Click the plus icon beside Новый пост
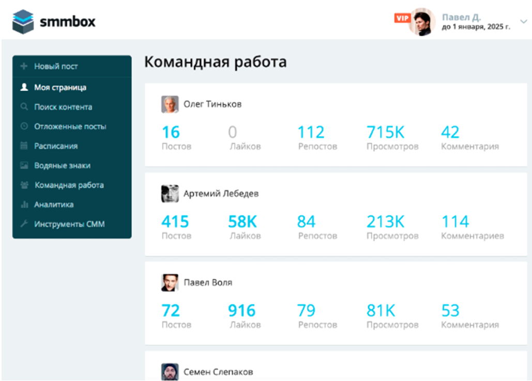532x381 pixels. 24,67
